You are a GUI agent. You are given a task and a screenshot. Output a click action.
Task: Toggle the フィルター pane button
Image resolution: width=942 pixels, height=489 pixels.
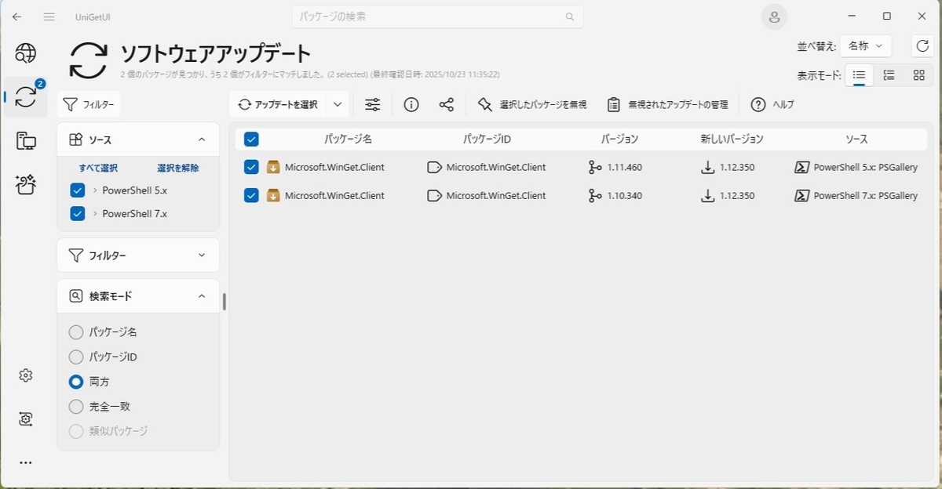[x=89, y=104]
